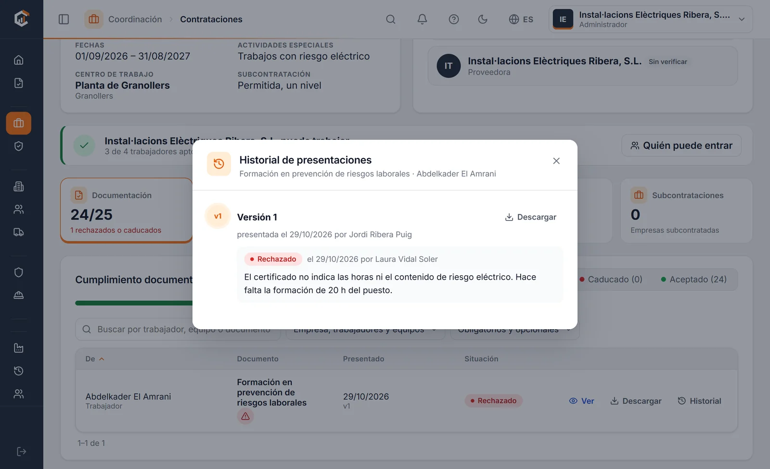Open the notifications bell

(x=422, y=19)
